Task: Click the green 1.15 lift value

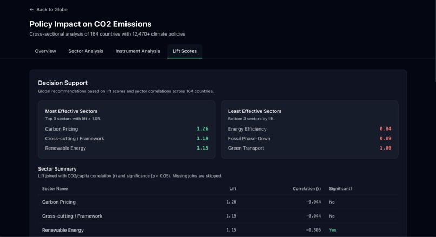Action: (x=202, y=148)
